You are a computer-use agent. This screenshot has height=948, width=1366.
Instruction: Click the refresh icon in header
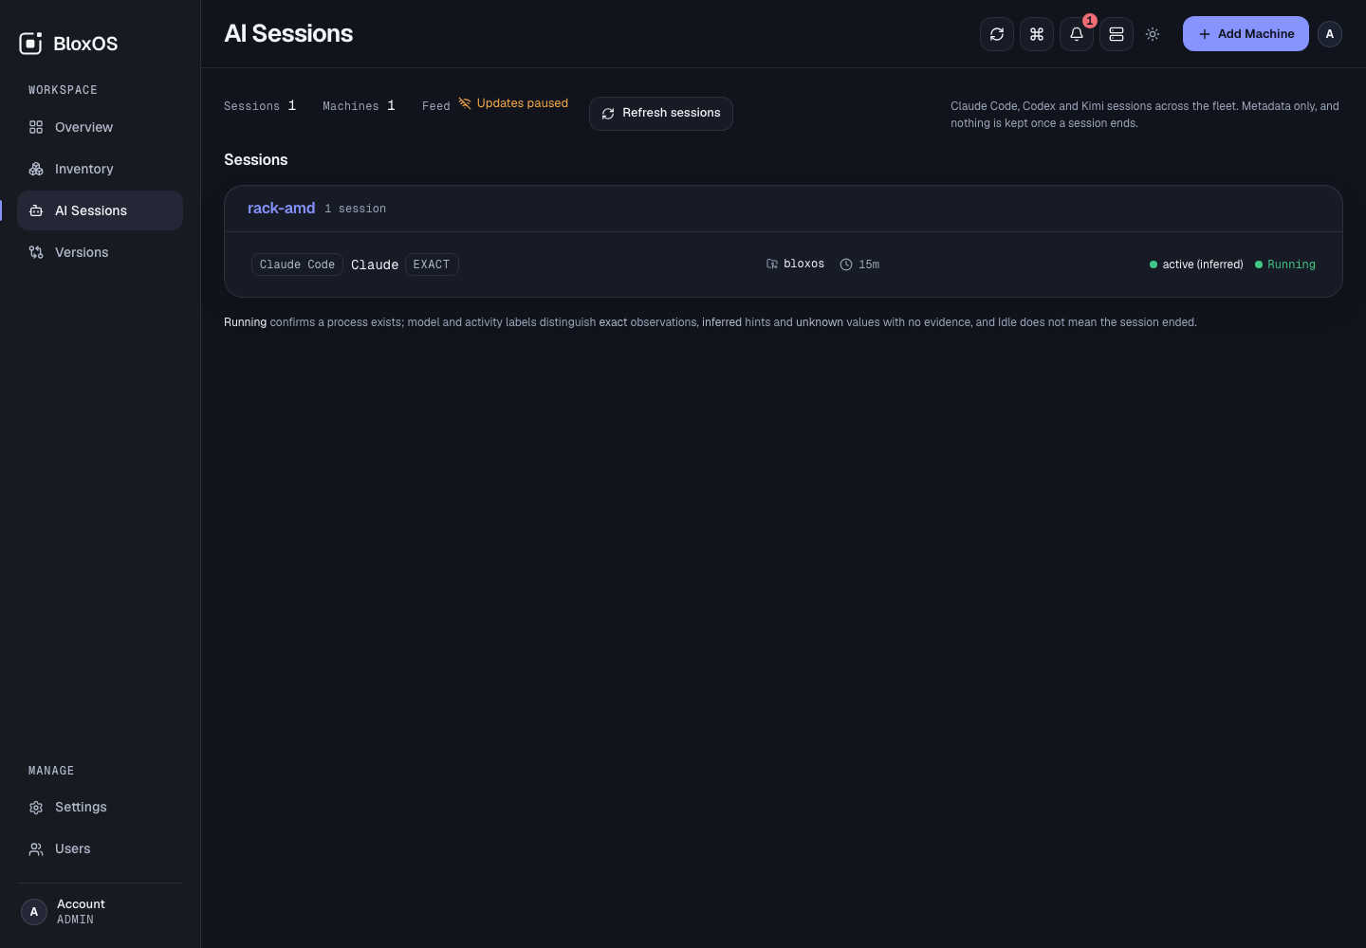click(x=997, y=34)
